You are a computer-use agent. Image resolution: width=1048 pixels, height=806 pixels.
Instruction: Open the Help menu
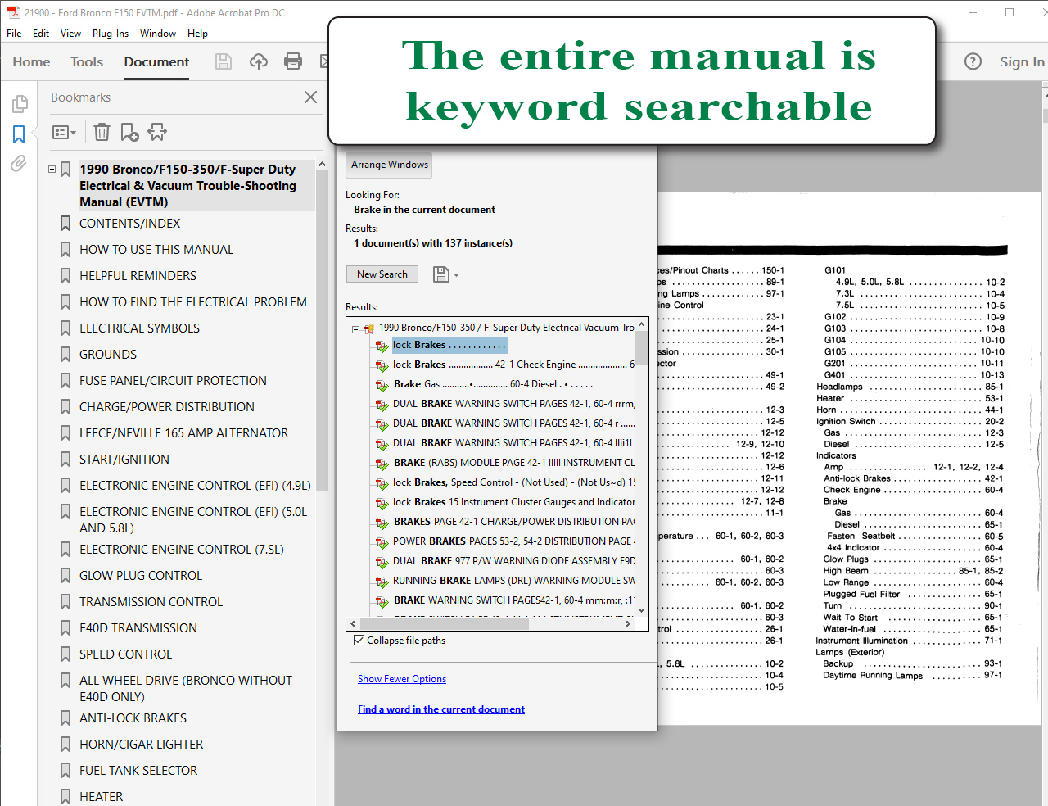[x=197, y=34]
